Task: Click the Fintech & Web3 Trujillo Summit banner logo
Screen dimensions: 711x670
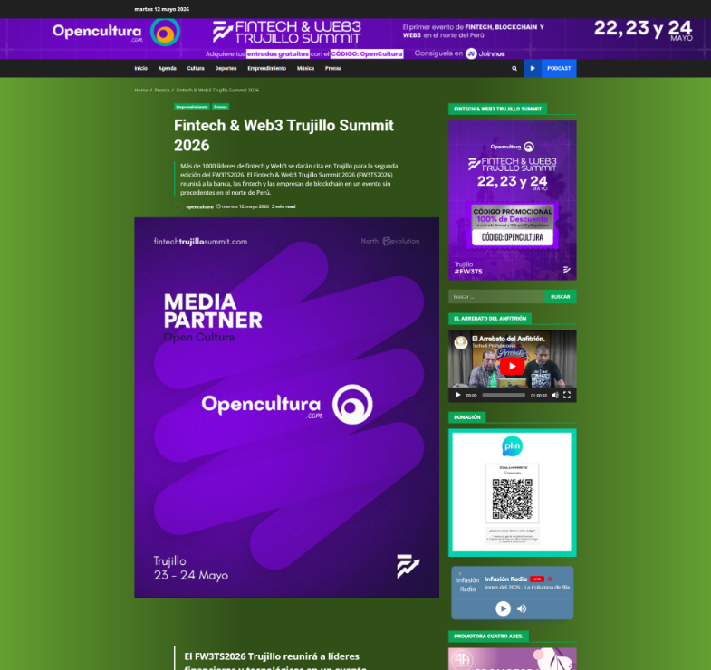Action: 287,33
